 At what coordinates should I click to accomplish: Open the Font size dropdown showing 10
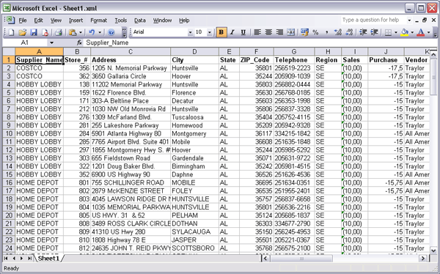pos(209,32)
